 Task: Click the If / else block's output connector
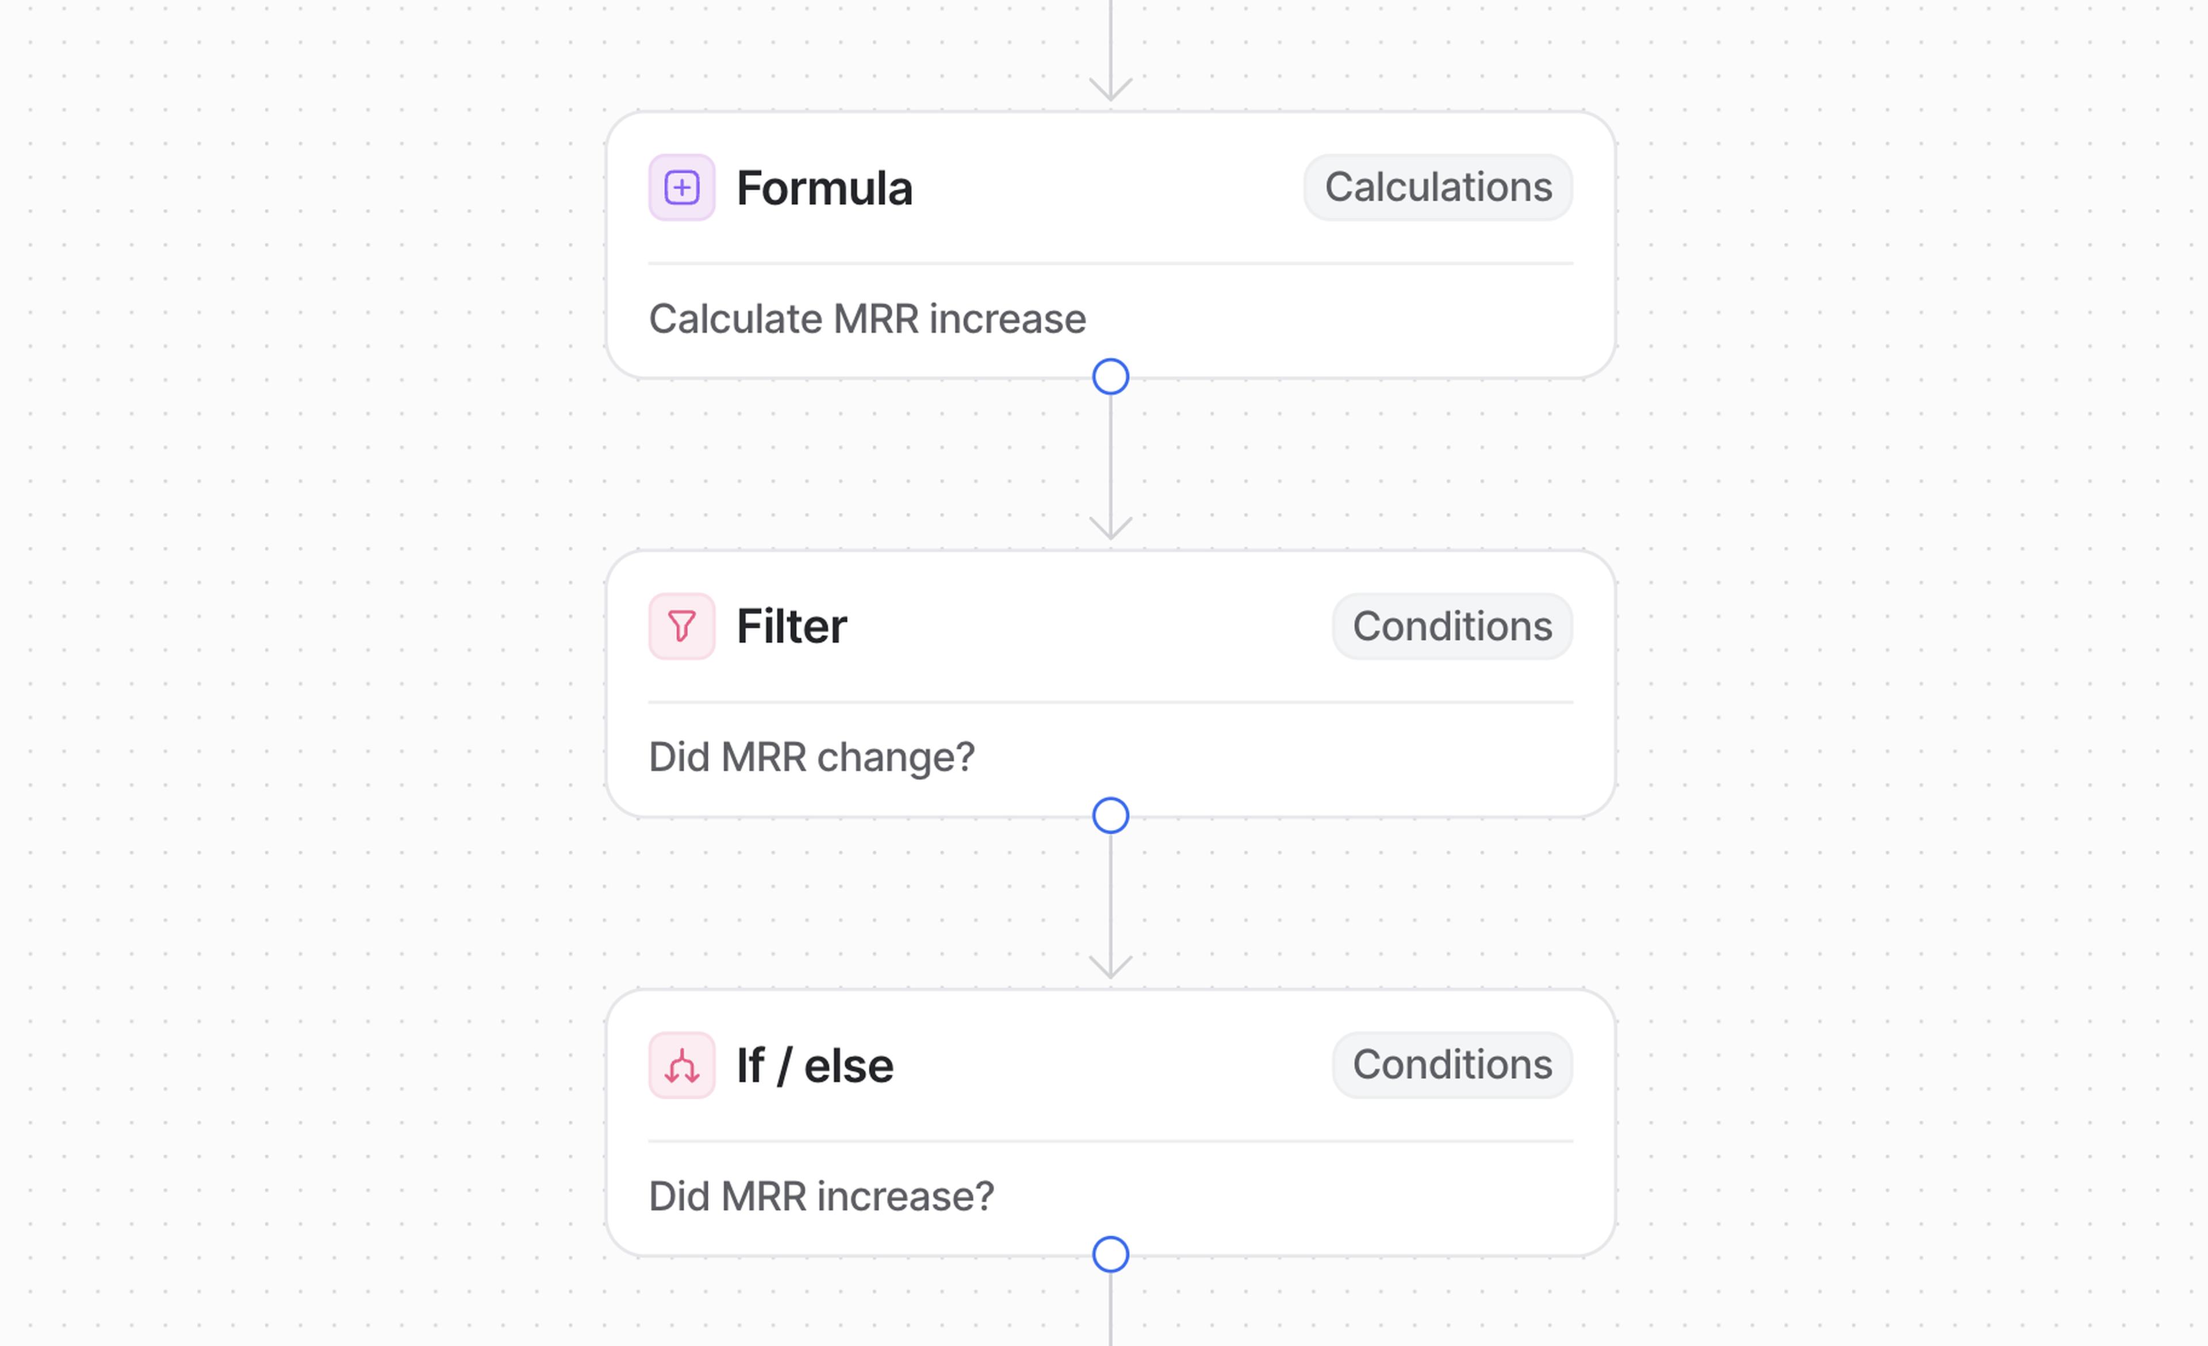(x=1110, y=1253)
